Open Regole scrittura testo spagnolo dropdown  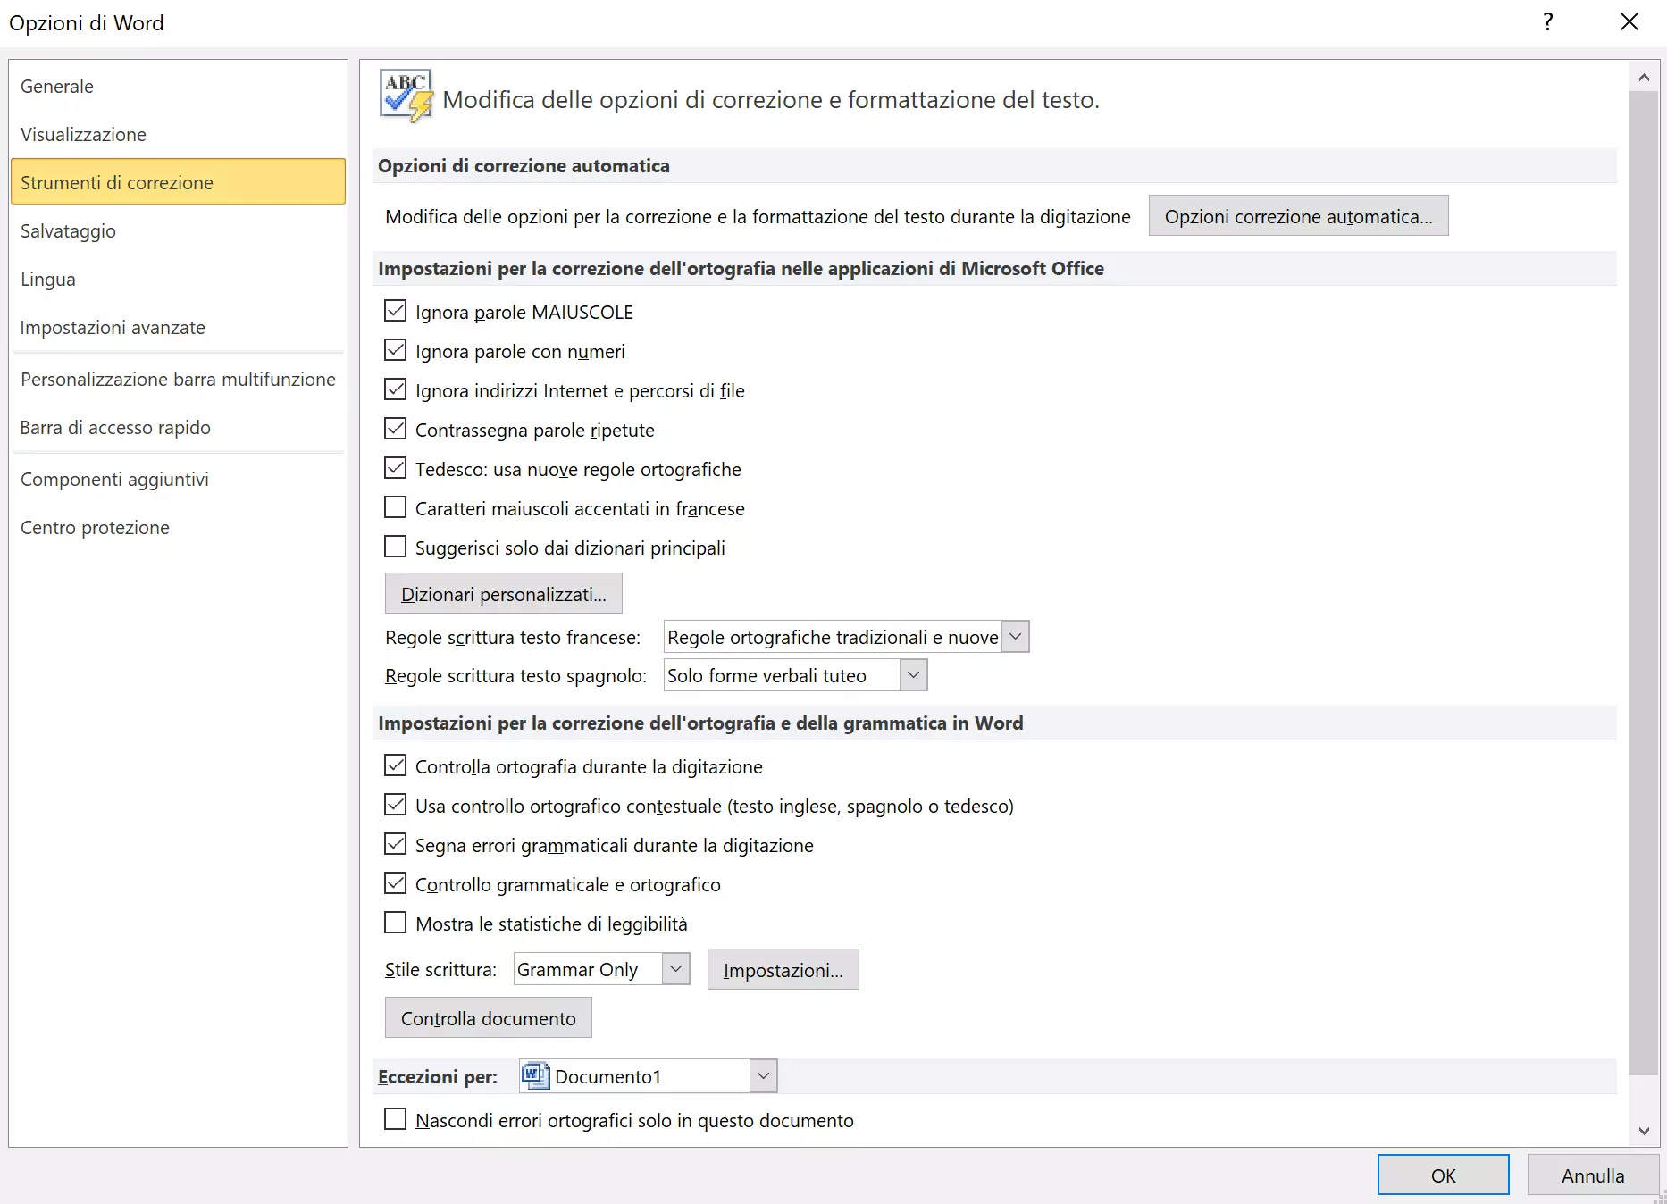(x=913, y=675)
